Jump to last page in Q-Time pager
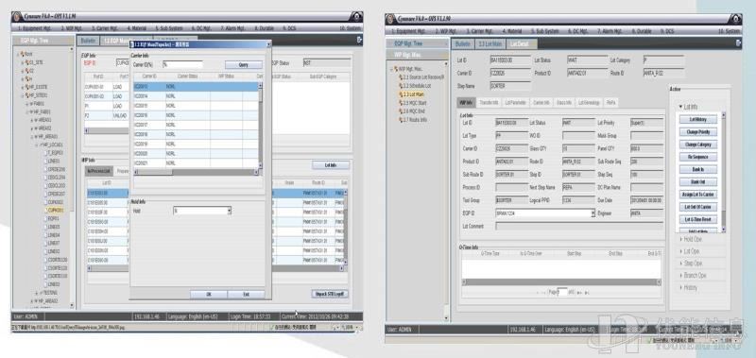Viewport: 756px width, 358px height. click(587, 293)
